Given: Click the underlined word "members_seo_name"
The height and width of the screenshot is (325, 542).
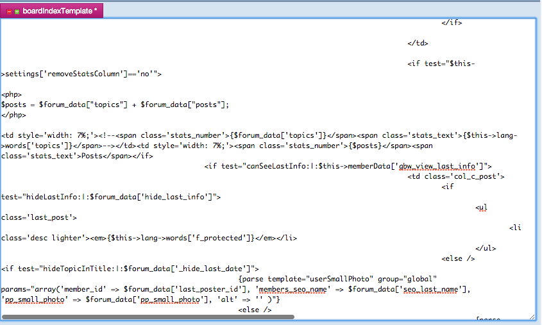Looking at the screenshot, I should [x=292, y=290].
